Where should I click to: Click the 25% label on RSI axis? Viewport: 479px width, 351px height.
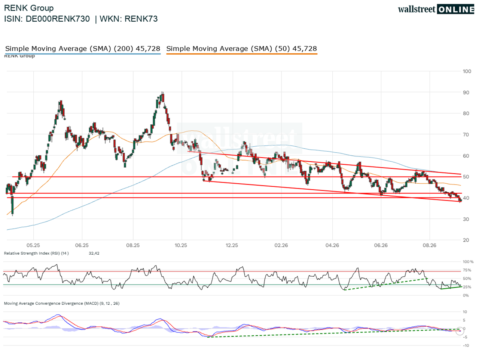tap(467, 287)
